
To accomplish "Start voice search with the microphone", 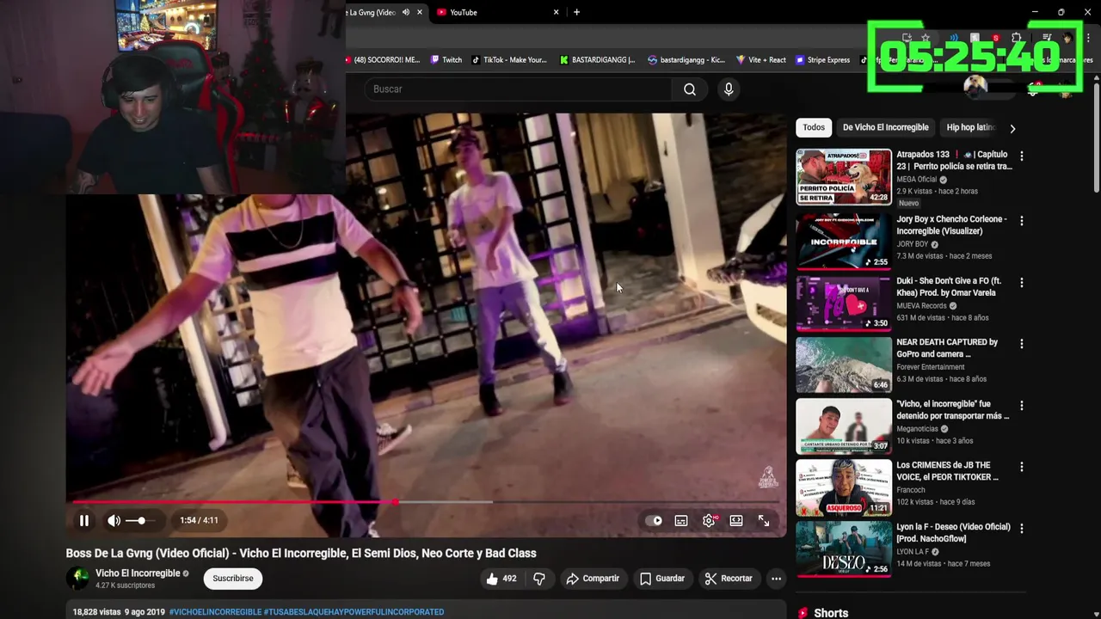I will (x=729, y=89).
